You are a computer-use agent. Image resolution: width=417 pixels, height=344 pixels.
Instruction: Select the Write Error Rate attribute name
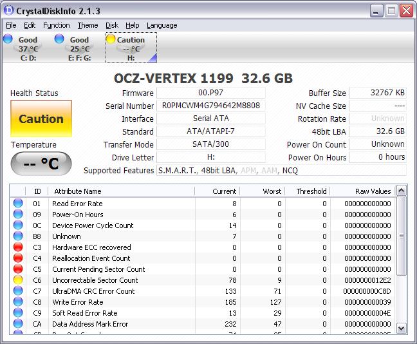point(78,302)
